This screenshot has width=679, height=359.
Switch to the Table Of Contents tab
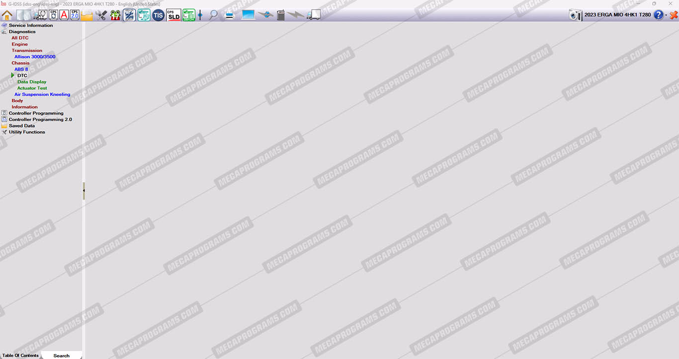click(20, 356)
